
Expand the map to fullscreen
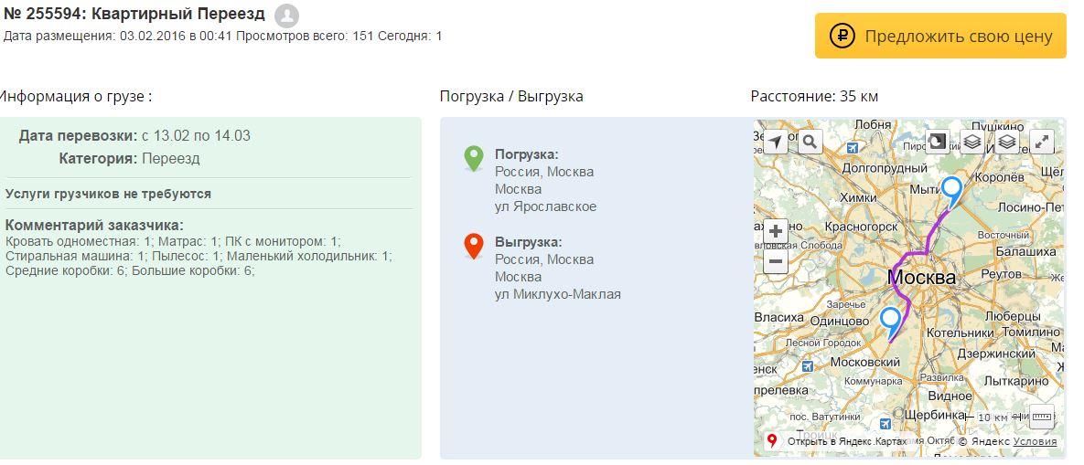point(1042,142)
